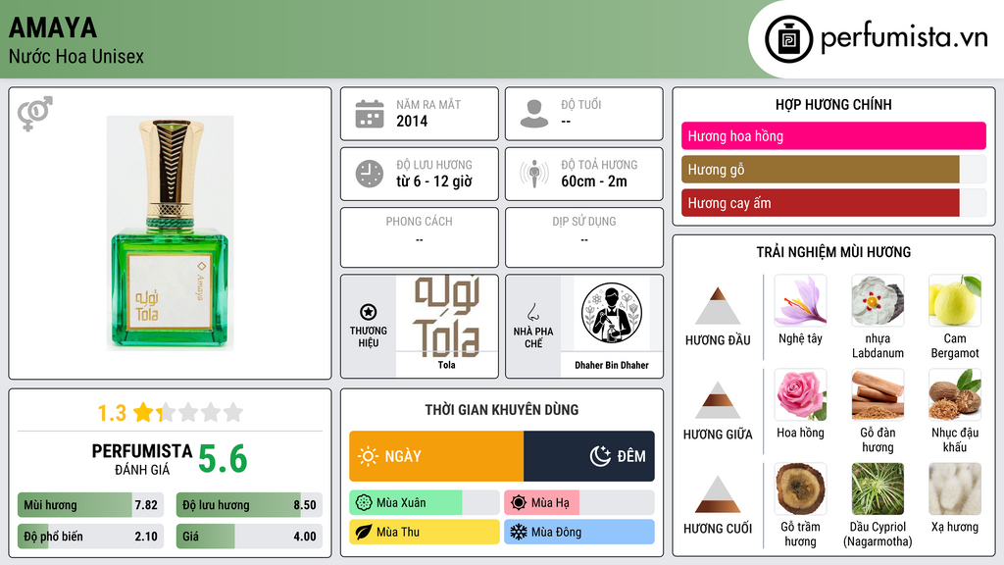This screenshot has height=565, width=1004.
Task: Click the person icon next to Độ tuổi
Action: point(534,114)
